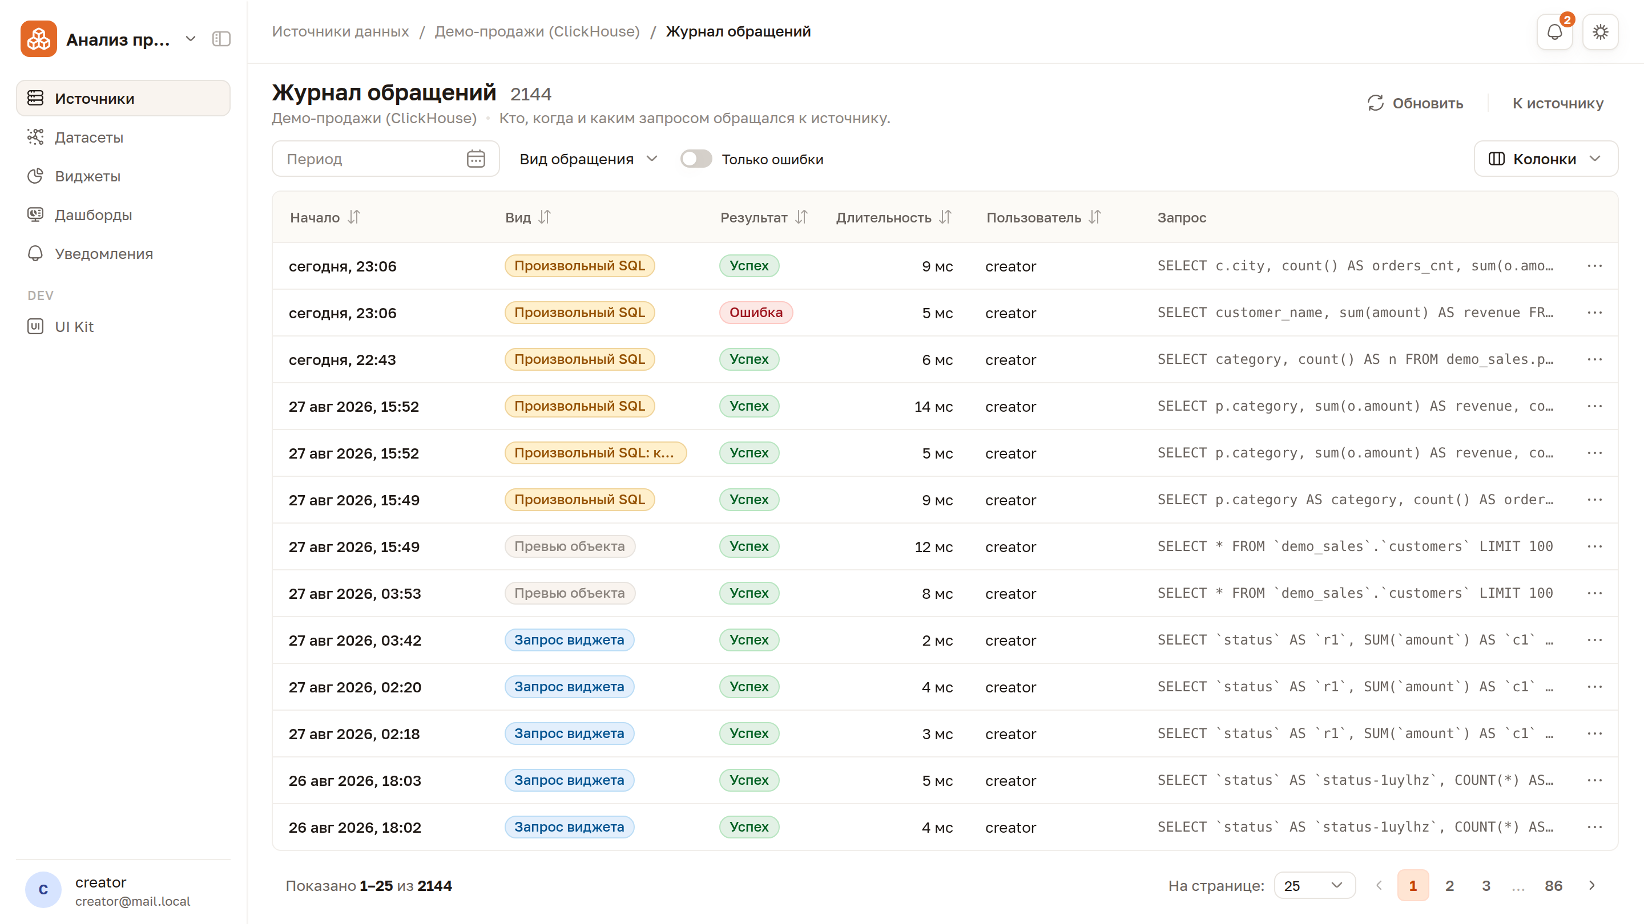Open UI Kit in sidebar
The height and width of the screenshot is (924, 1644).
(x=123, y=326)
